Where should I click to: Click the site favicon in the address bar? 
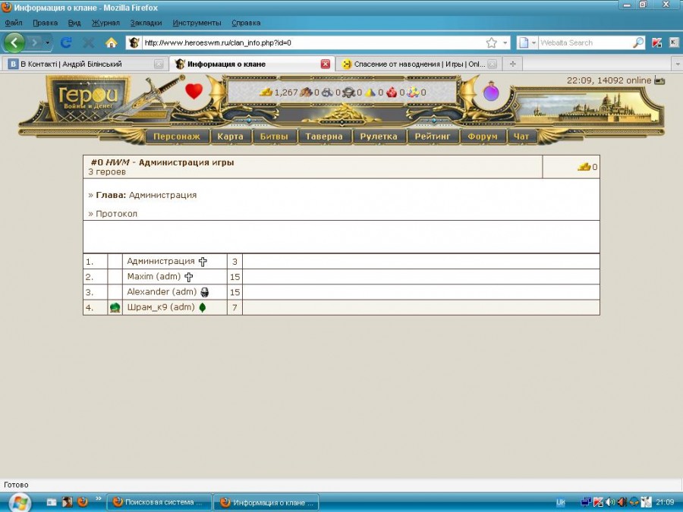pyautogui.click(x=134, y=42)
